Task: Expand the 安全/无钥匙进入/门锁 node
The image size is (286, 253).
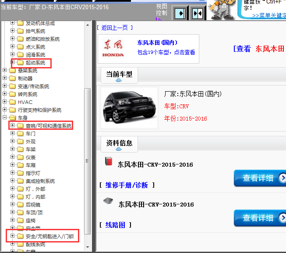Action: pyautogui.click(x=12, y=235)
